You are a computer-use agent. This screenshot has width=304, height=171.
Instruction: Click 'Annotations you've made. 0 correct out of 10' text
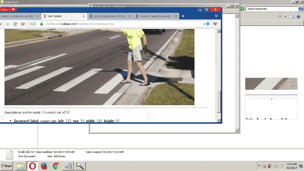(x=37, y=112)
